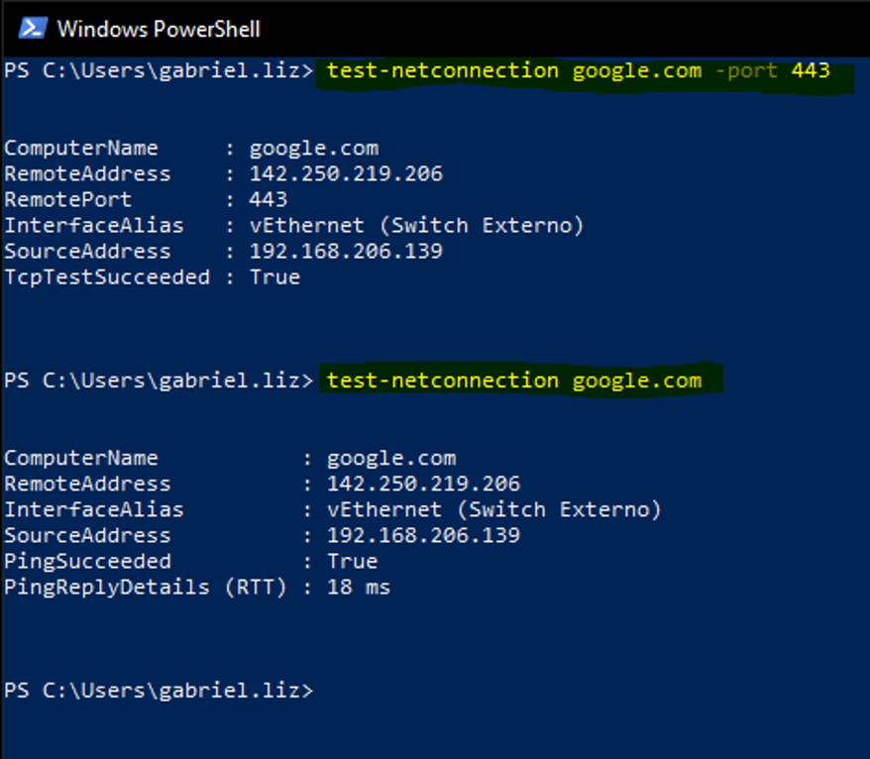Screen dimensions: 870x759
Task: Click the empty prompt on the last line
Action: (x=159, y=691)
